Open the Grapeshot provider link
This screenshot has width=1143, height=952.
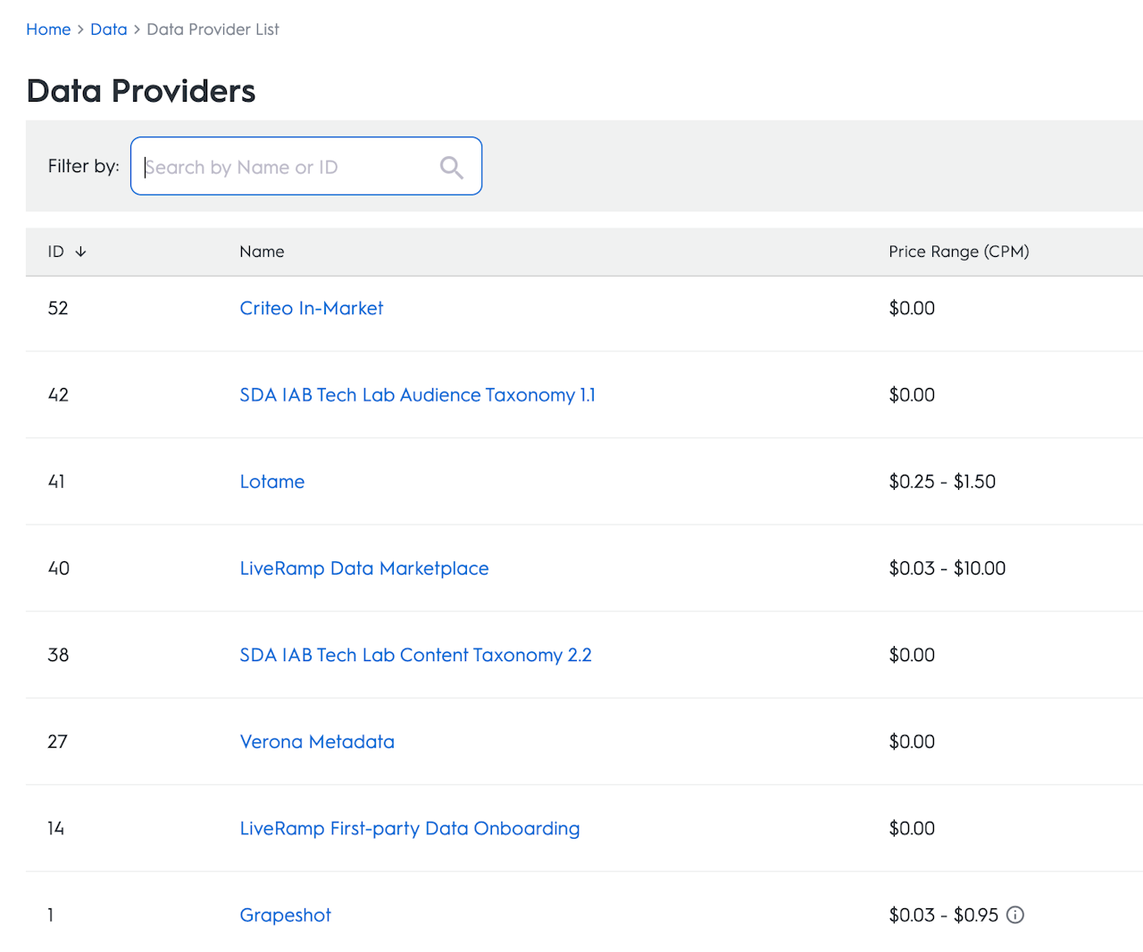[x=285, y=915]
